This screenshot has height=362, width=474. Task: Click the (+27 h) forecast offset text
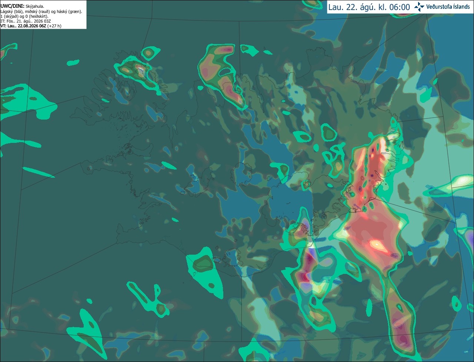tap(54, 26)
